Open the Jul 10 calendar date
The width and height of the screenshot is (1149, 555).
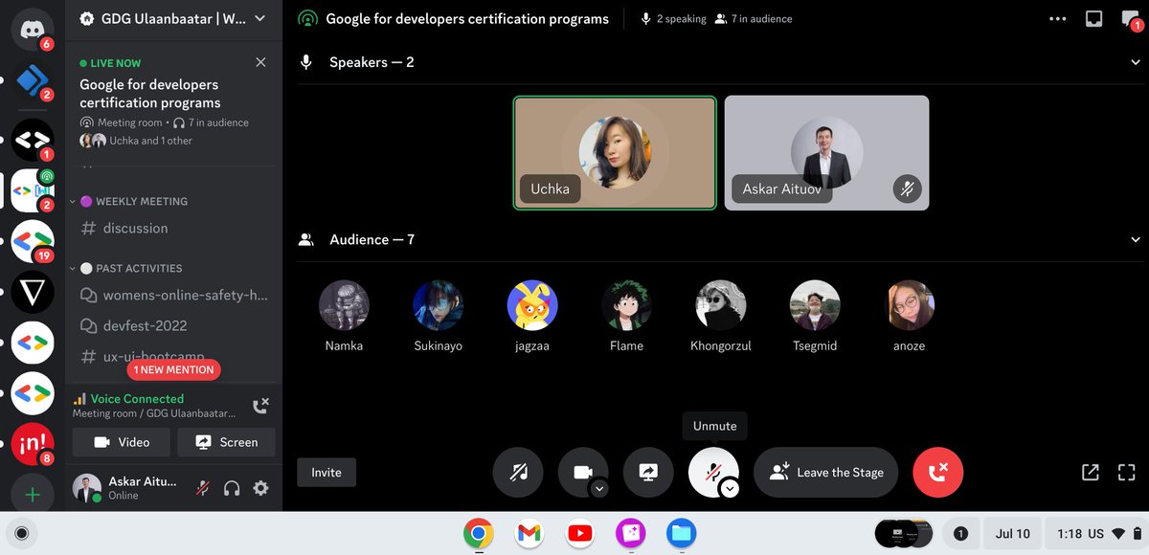[x=1012, y=533]
